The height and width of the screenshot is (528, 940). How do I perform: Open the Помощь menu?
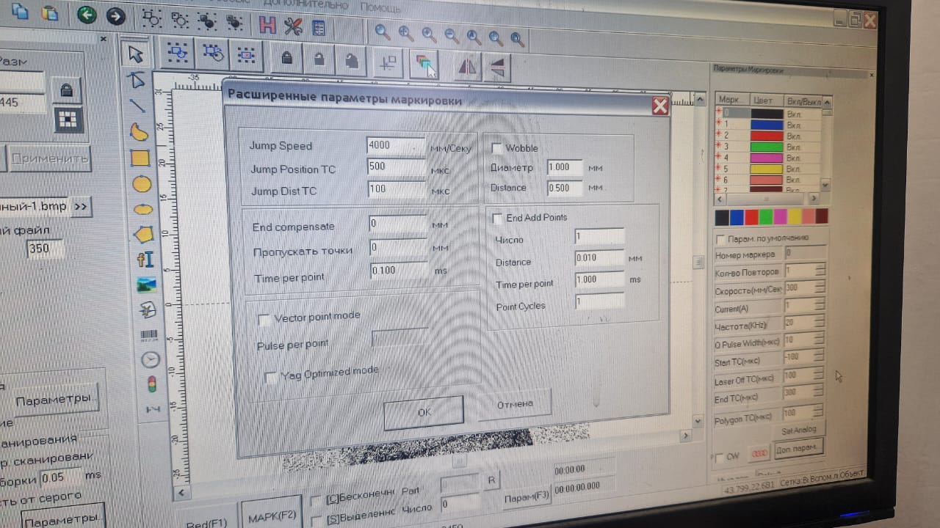(380, 8)
